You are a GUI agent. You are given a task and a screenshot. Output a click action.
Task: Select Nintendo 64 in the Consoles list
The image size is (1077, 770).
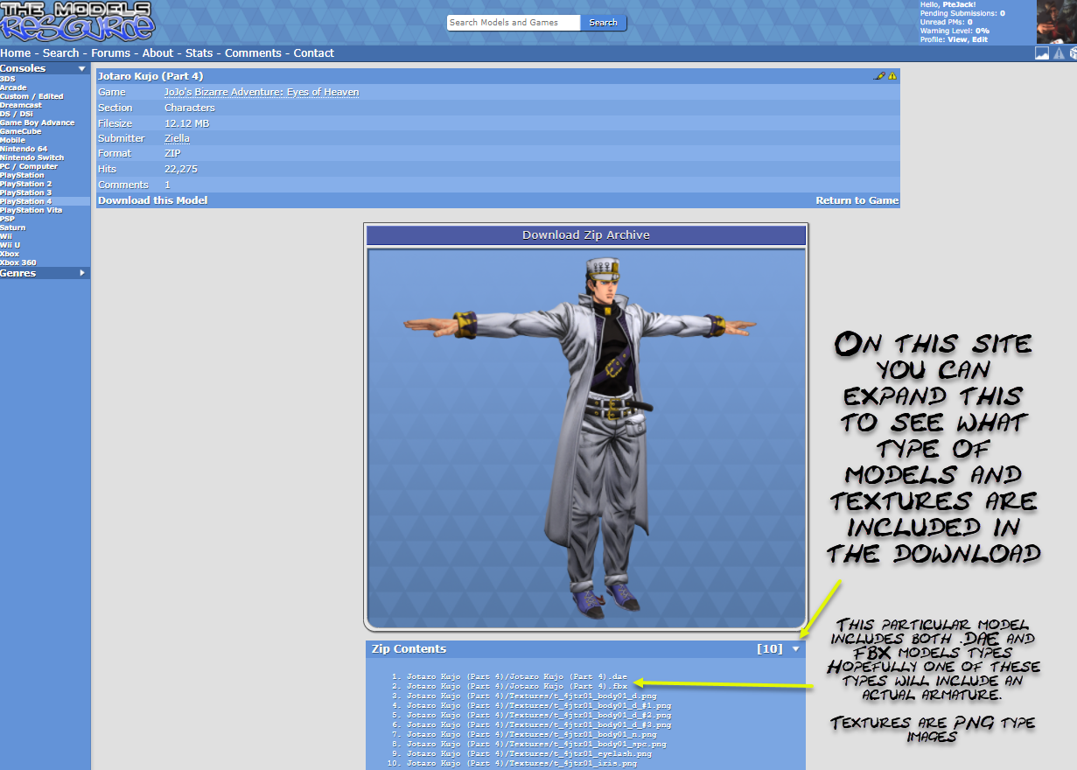(x=24, y=149)
